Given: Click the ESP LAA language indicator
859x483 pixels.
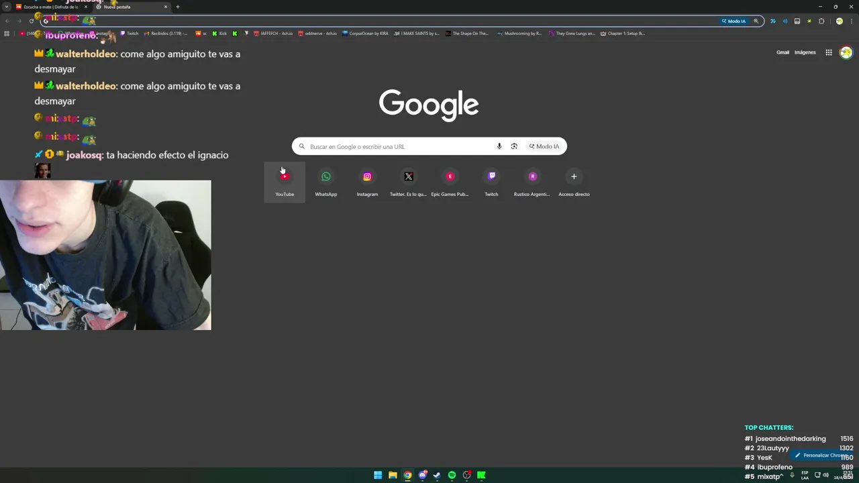Looking at the screenshot, I should click(805, 475).
